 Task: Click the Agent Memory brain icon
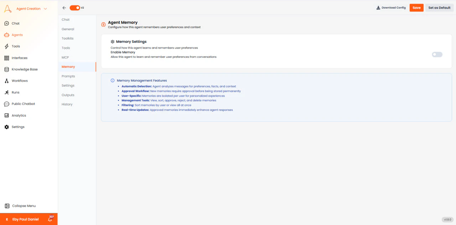[x=104, y=25]
